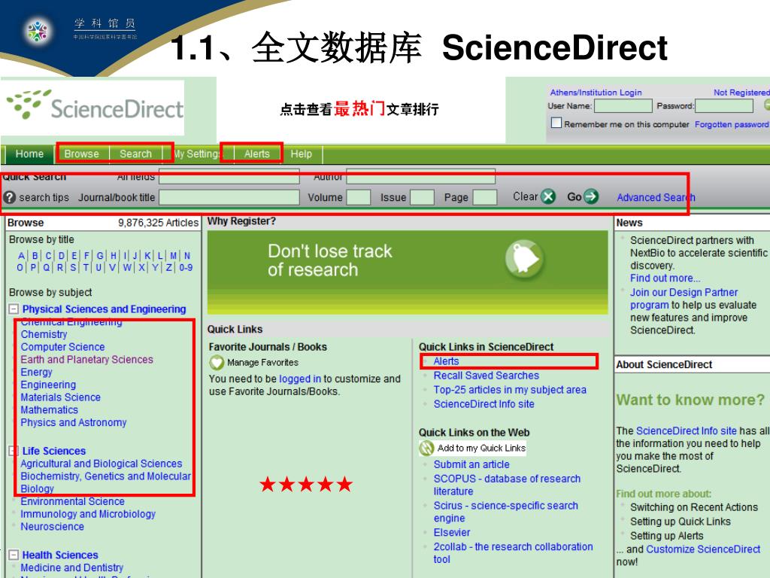This screenshot has width=770, height=578.
Task: Click the ScienceDirect logo
Action: (95, 106)
